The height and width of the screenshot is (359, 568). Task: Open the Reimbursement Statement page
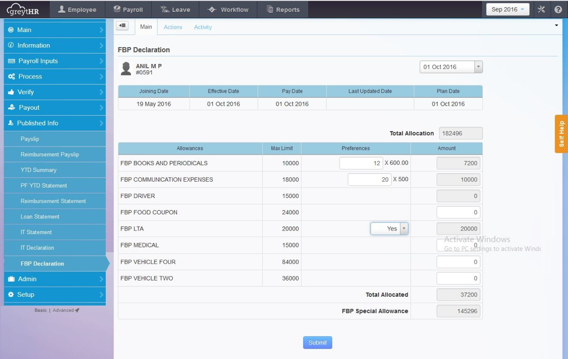pyautogui.click(x=55, y=201)
